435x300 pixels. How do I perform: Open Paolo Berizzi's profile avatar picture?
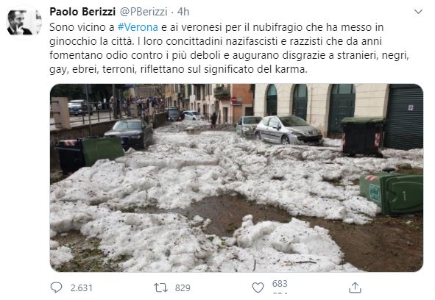(24, 22)
